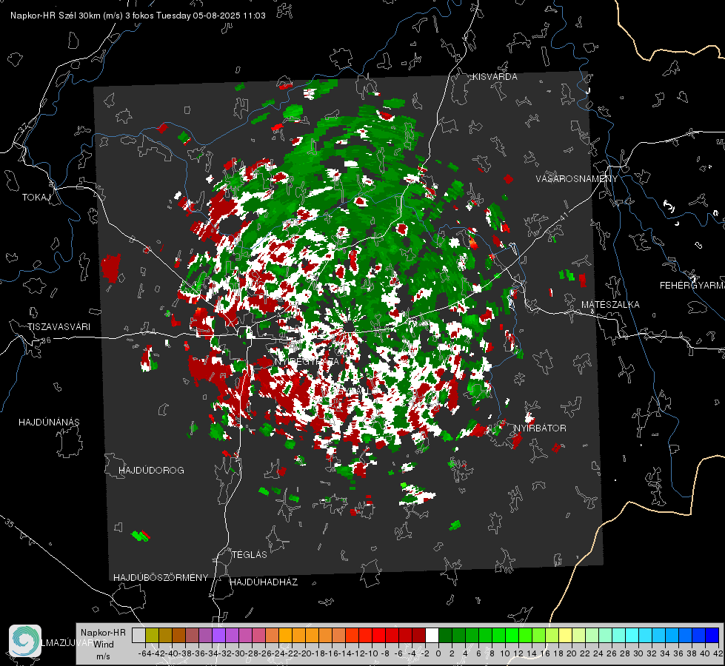
Task: Click road number 35 at the lower left
Action: pyautogui.click(x=10, y=524)
